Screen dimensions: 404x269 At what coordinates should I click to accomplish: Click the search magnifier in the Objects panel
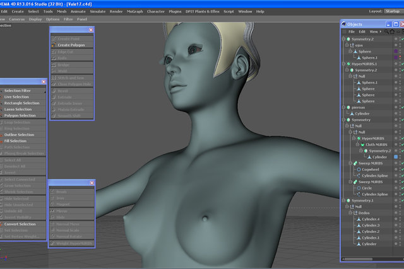click(386, 31)
